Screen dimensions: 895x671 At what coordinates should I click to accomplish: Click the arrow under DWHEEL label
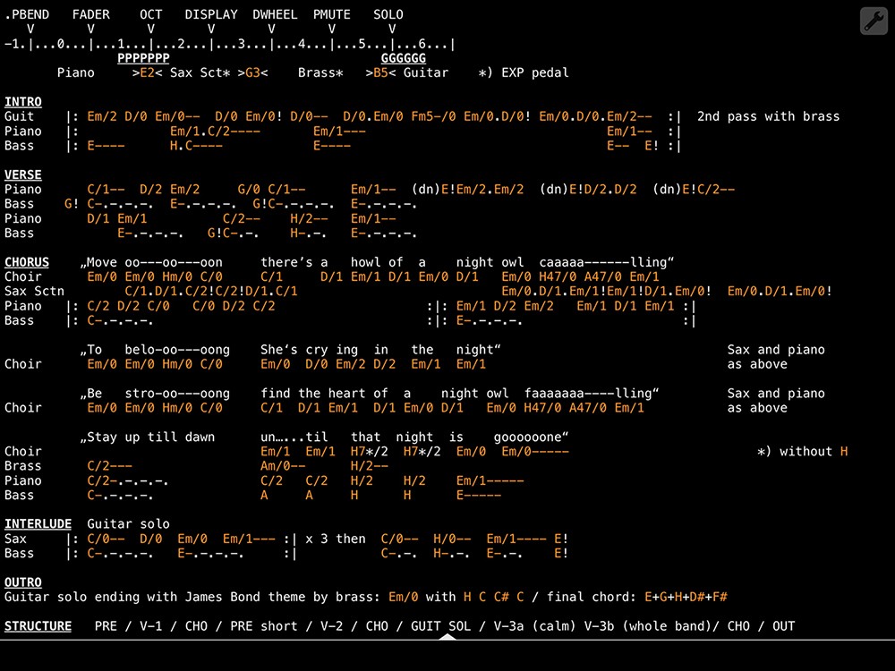click(271, 29)
